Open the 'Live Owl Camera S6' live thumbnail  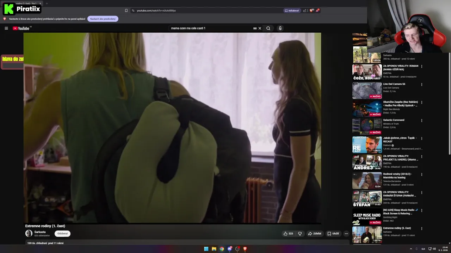[367, 91]
